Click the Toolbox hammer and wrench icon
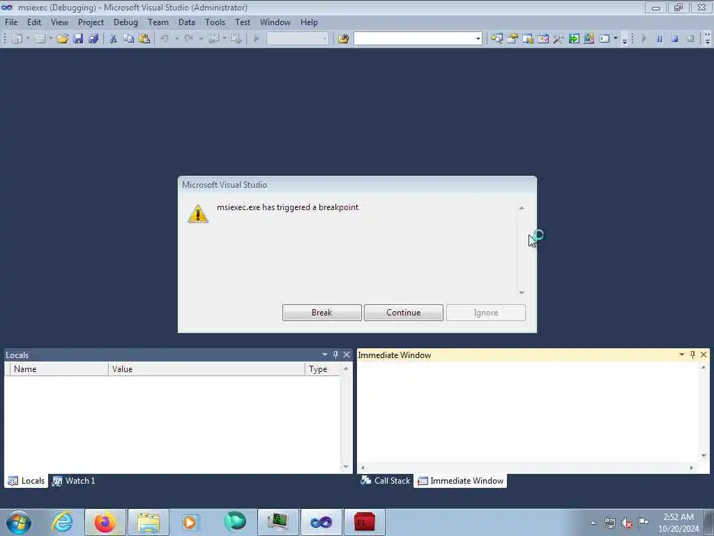The width and height of the screenshot is (714, 536). click(559, 39)
